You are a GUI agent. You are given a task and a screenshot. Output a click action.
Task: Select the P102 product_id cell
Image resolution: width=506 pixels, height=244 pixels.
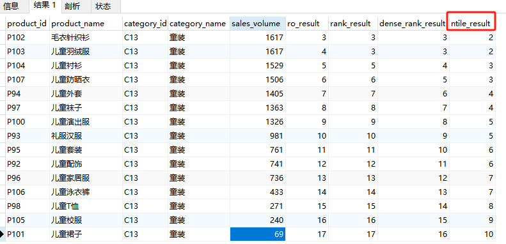(28, 38)
